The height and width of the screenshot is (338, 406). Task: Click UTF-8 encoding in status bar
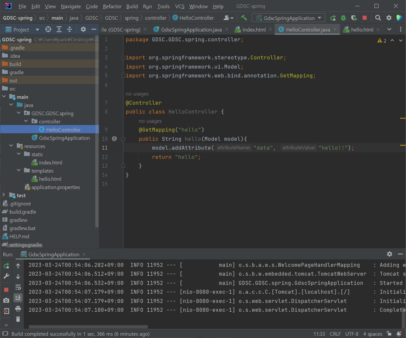tap(352, 334)
